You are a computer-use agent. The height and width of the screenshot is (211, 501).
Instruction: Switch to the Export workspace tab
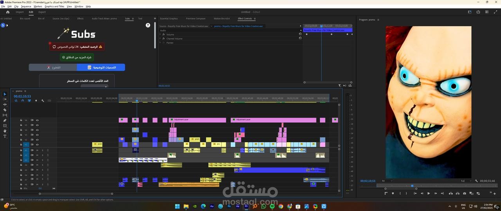42,12
